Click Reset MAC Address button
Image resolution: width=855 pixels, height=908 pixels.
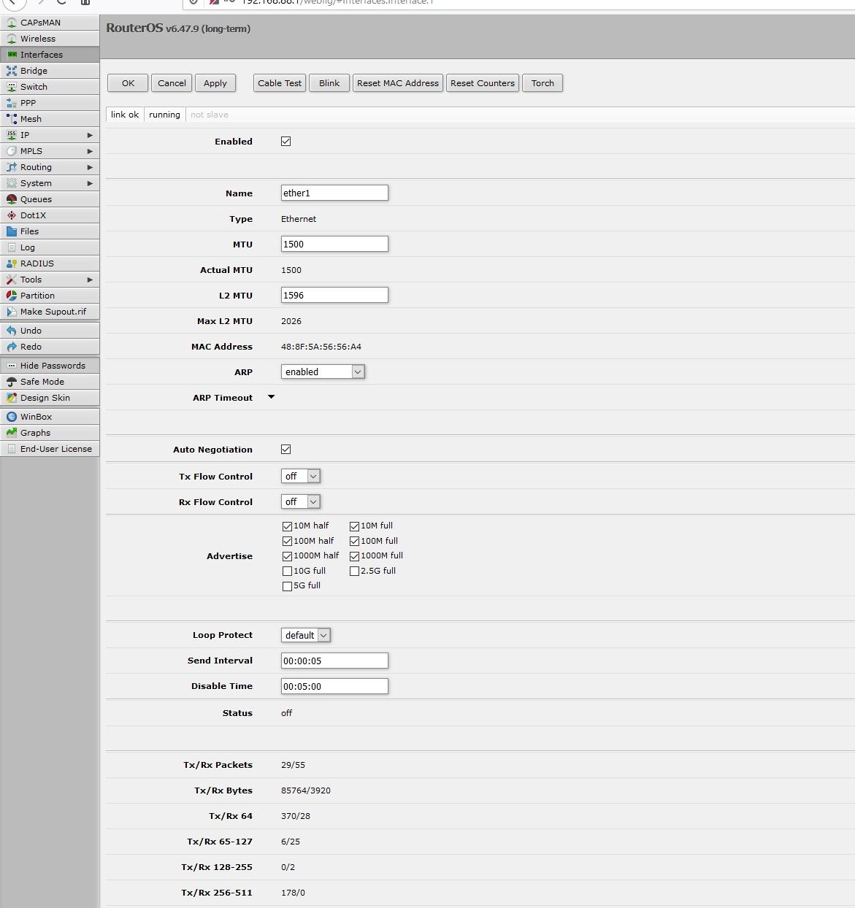[x=398, y=83]
